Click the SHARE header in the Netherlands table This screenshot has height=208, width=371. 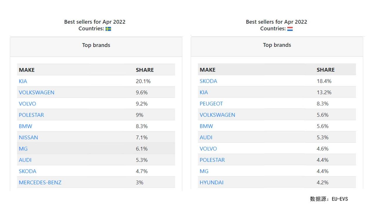326,70
